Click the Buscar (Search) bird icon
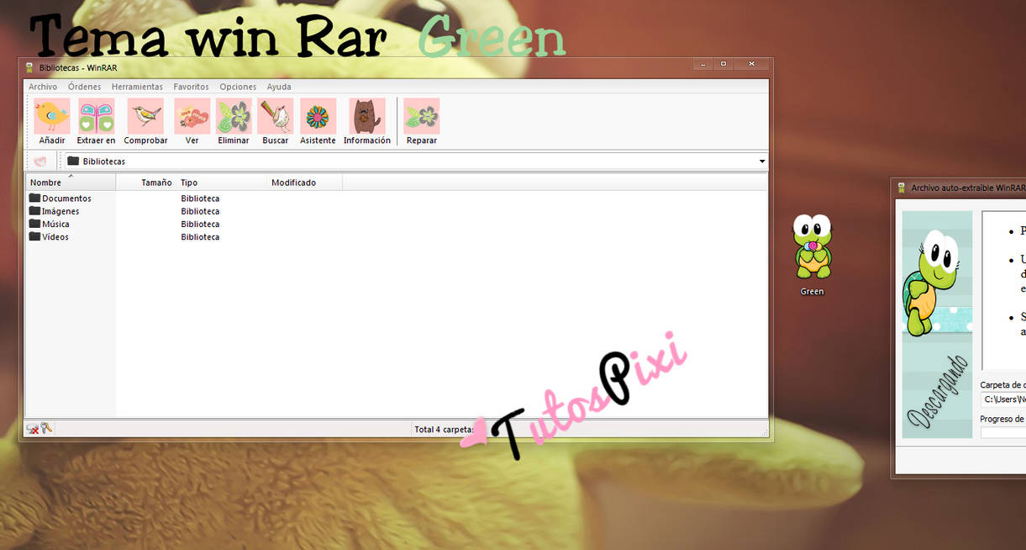The image size is (1026, 550). click(275, 116)
